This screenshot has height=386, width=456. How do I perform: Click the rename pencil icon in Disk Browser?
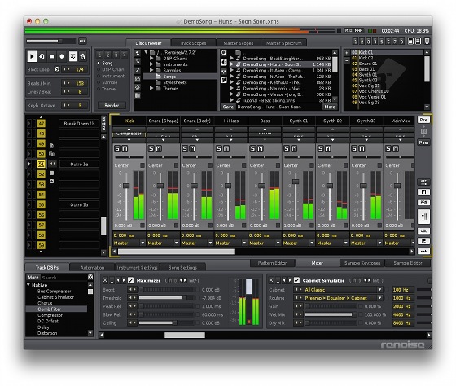tap(138, 70)
